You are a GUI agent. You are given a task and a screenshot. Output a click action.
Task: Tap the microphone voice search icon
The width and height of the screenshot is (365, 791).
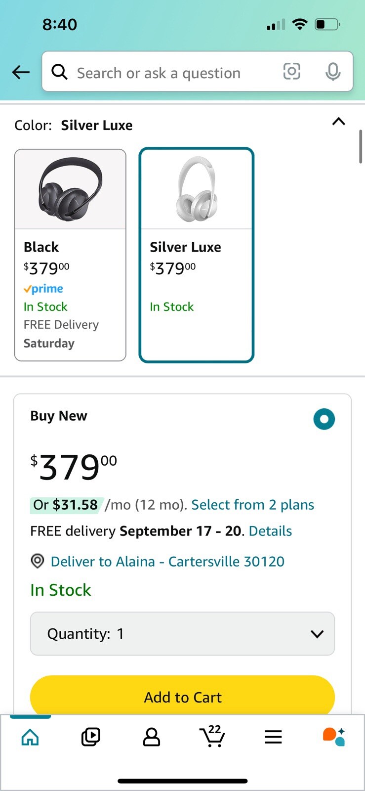333,72
